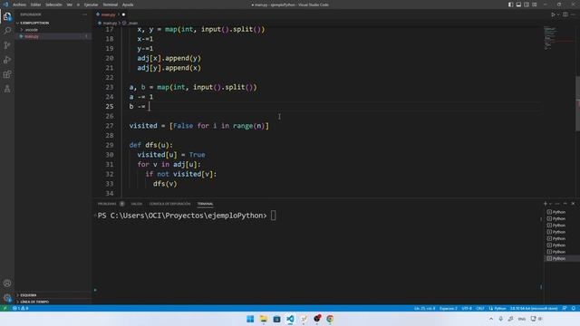Click the line and column status entry
This screenshot has height=326, width=580.
[x=424, y=308]
